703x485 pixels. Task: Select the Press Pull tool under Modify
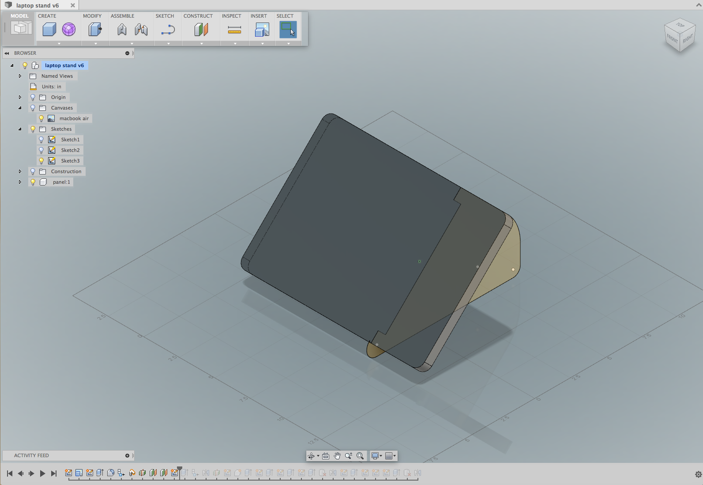coord(95,30)
